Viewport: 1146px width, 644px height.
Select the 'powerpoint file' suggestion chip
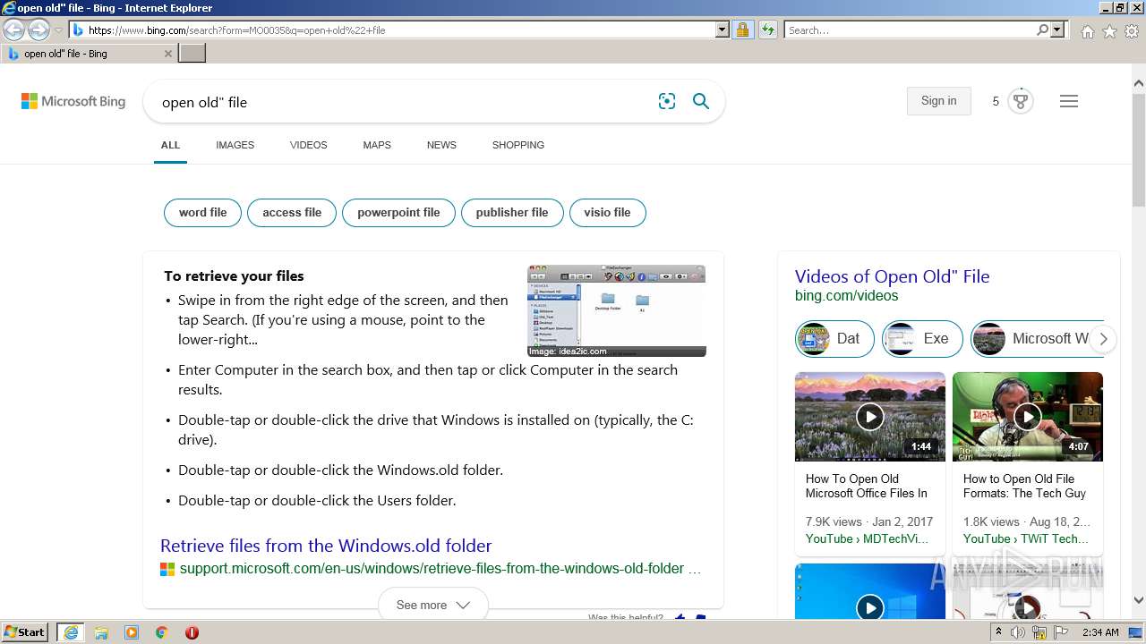click(398, 213)
